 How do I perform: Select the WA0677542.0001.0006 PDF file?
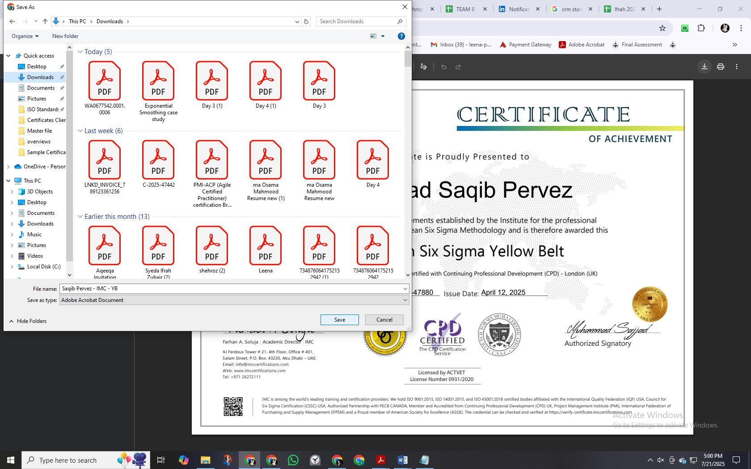[105, 88]
